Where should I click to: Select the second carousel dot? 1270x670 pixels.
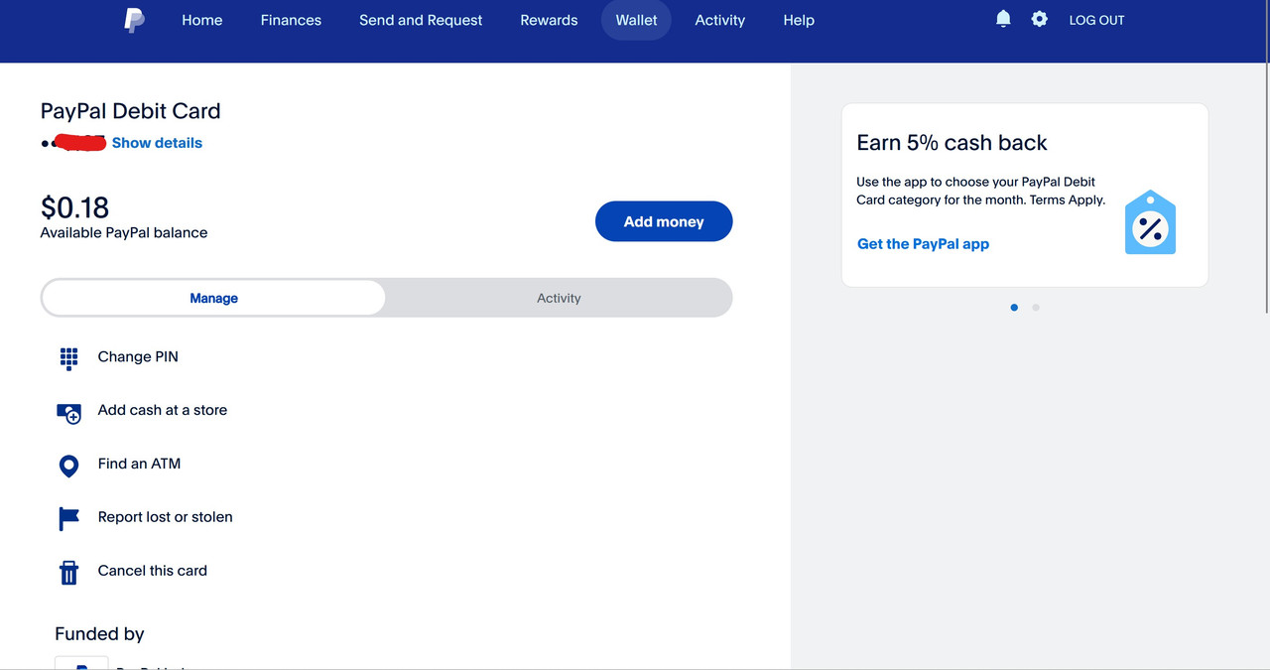coord(1036,308)
